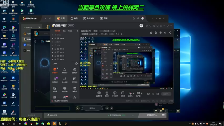The width and height of the screenshot is (224, 126).
Task: Toggle preview eye icon beside settings gear
Action: point(153,94)
